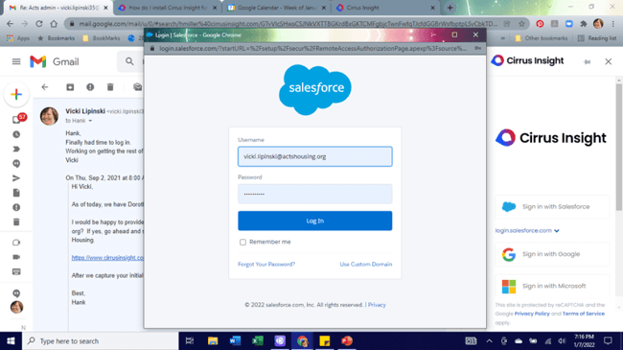Open Chrome three-dot menu

click(613, 24)
